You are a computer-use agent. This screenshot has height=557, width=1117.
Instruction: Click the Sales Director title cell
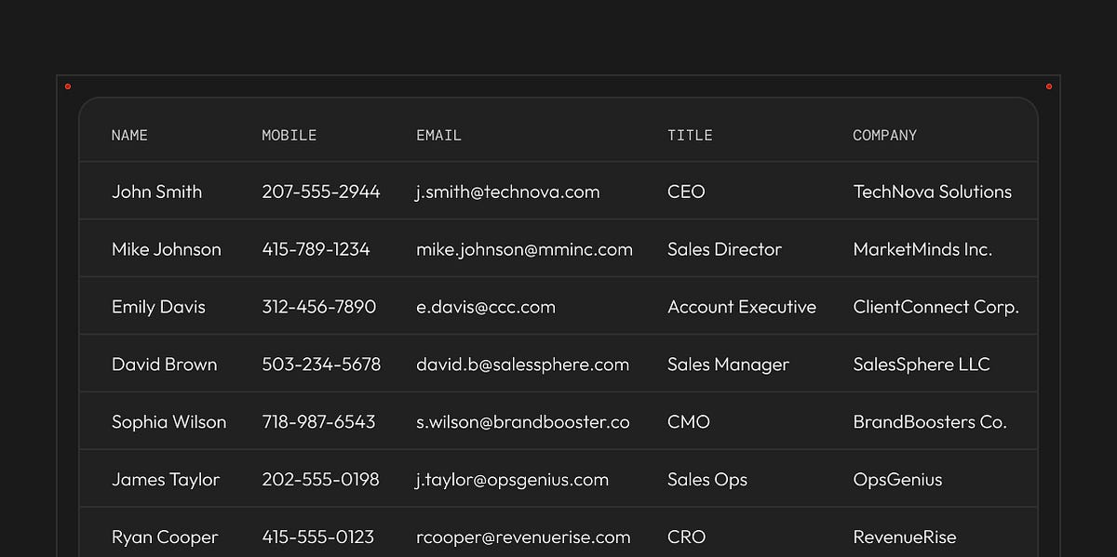click(724, 250)
